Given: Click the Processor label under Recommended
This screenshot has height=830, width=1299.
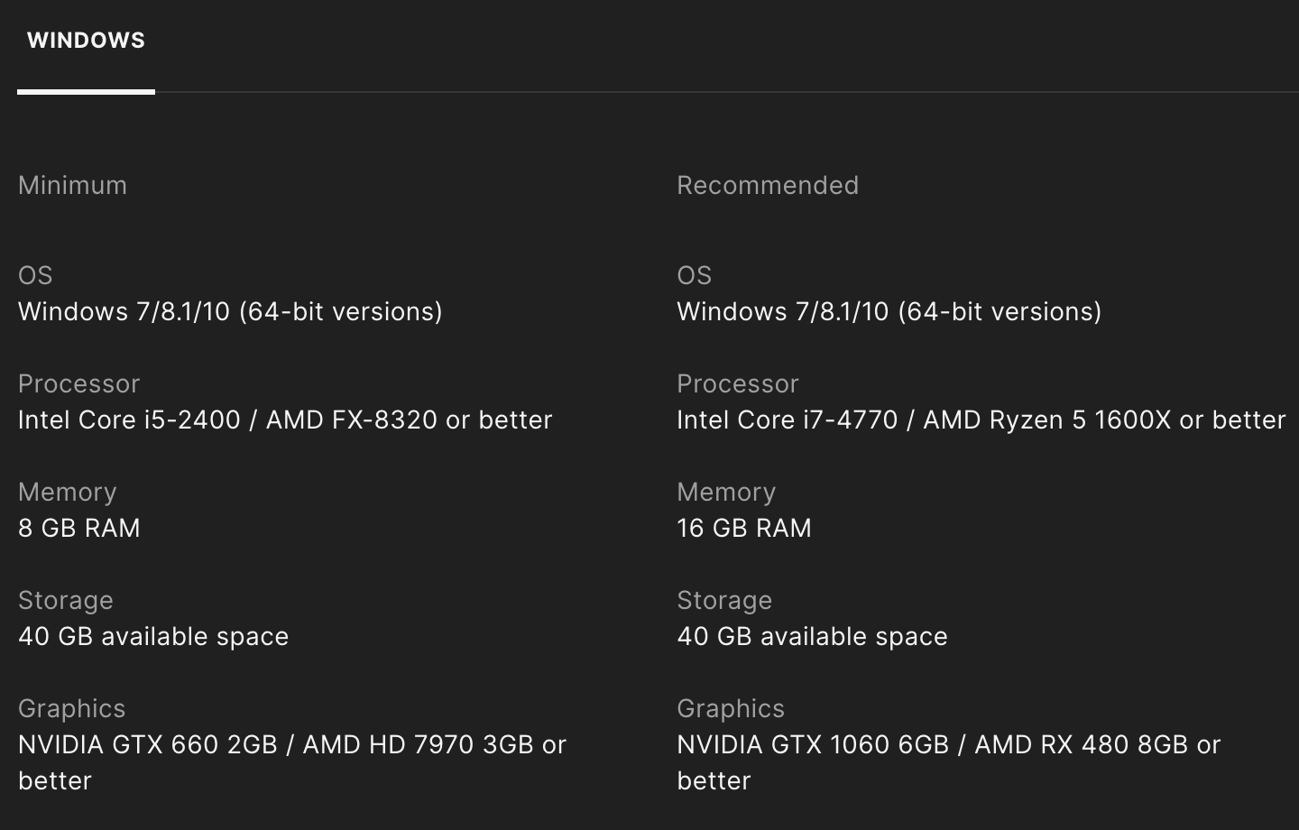Looking at the screenshot, I should [737, 383].
